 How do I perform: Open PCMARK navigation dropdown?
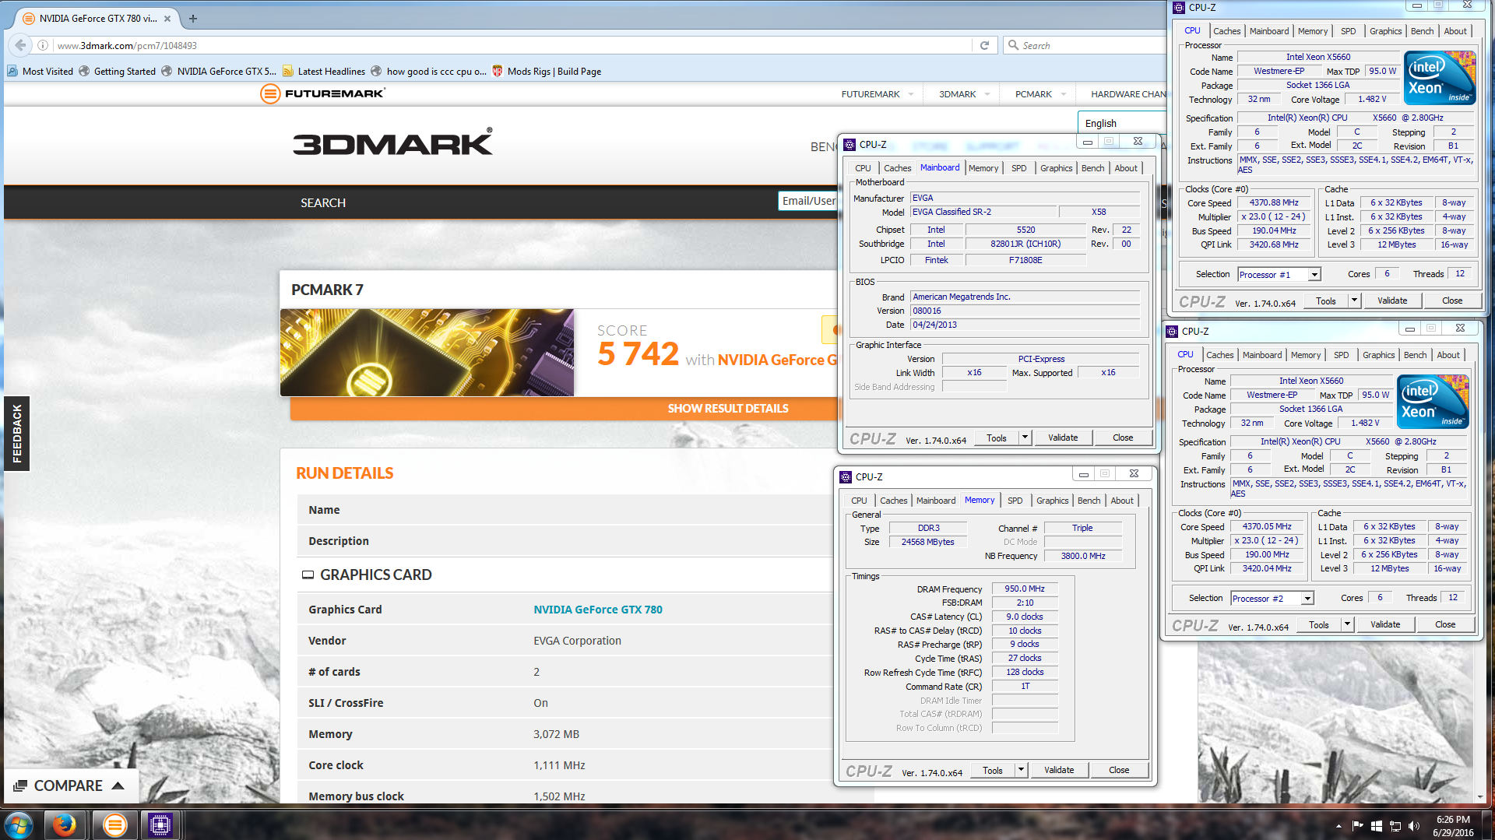click(x=1040, y=94)
